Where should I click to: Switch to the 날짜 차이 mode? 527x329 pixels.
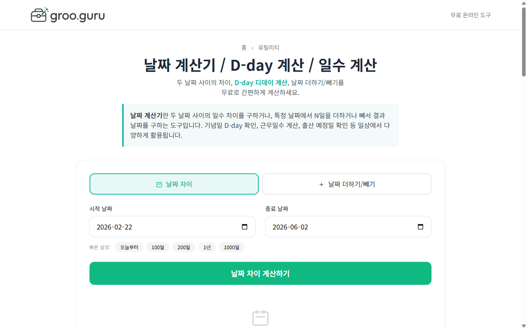(x=174, y=184)
